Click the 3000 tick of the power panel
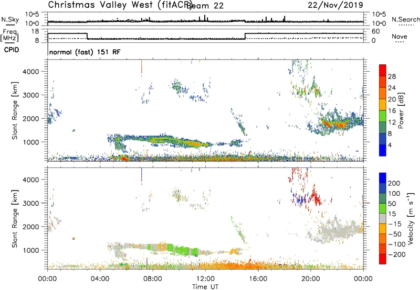Viewport: 420px width, 290px height. pyautogui.click(x=30, y=95)
